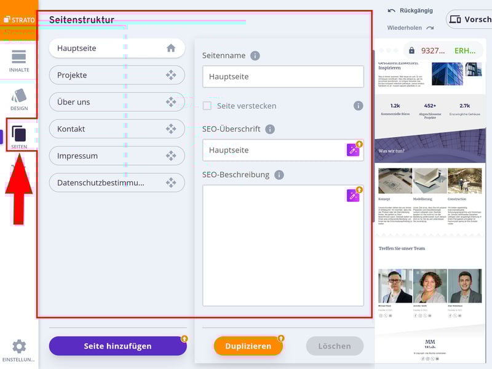
Task: Click the 1.2k statistic in preview
Action: (x=395, y=106)
